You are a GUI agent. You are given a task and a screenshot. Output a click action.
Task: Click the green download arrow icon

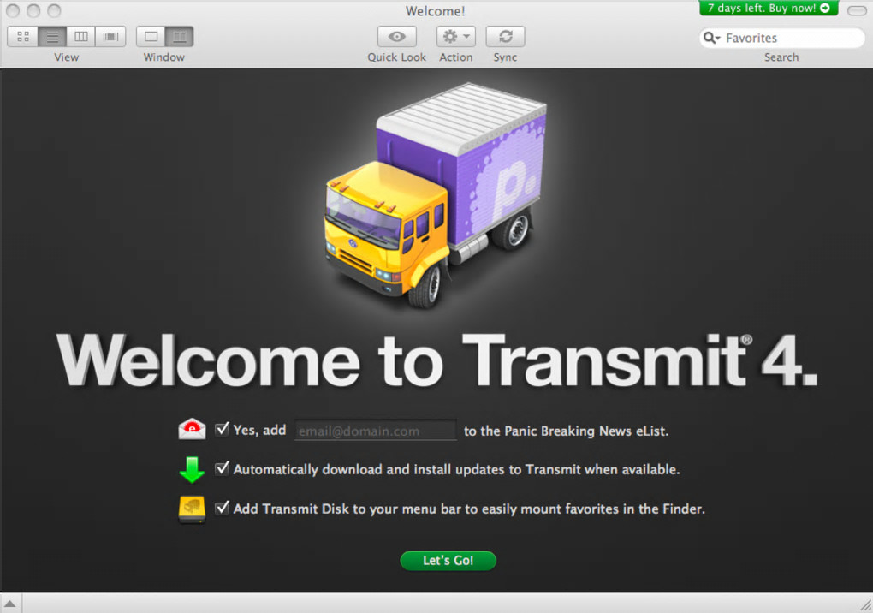pos(192,469)
